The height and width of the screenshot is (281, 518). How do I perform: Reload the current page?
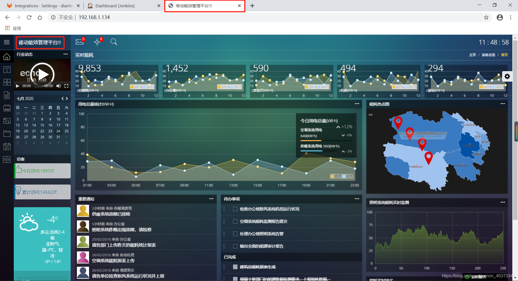[x=29, y=18]
